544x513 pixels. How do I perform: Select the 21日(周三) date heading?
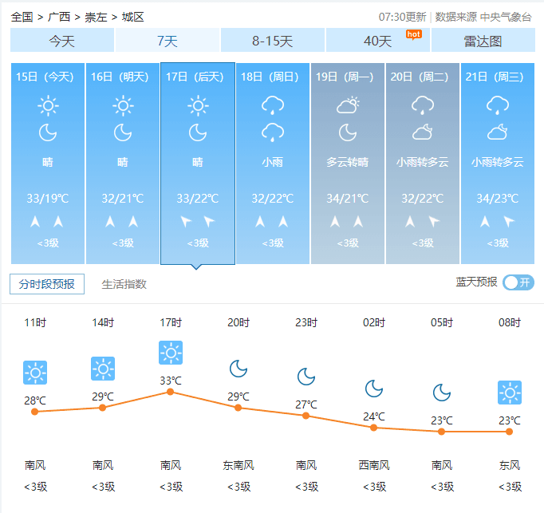(x=495, y=77)
